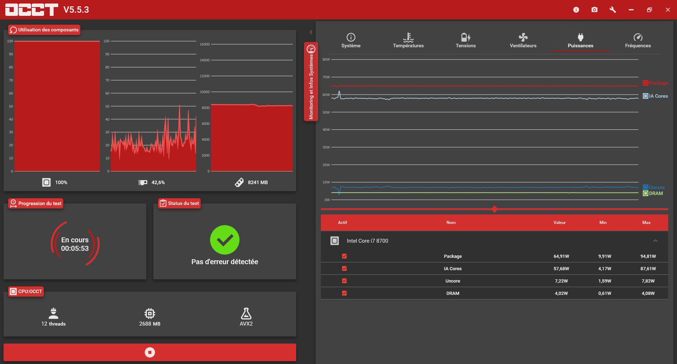Open settings via the wrench icon
Screen dimensions: 677x364
[x=613, y=10]
